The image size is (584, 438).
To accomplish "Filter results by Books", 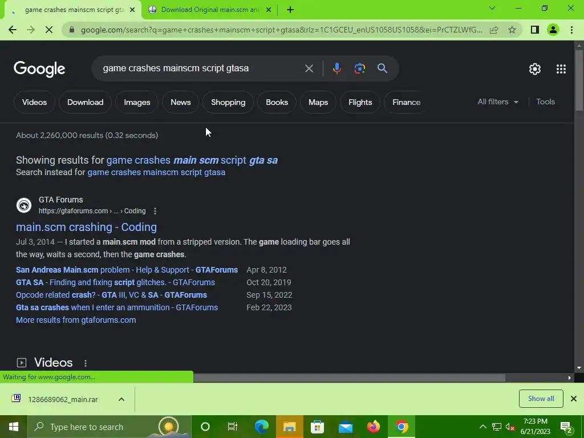I will click(277, 102).
